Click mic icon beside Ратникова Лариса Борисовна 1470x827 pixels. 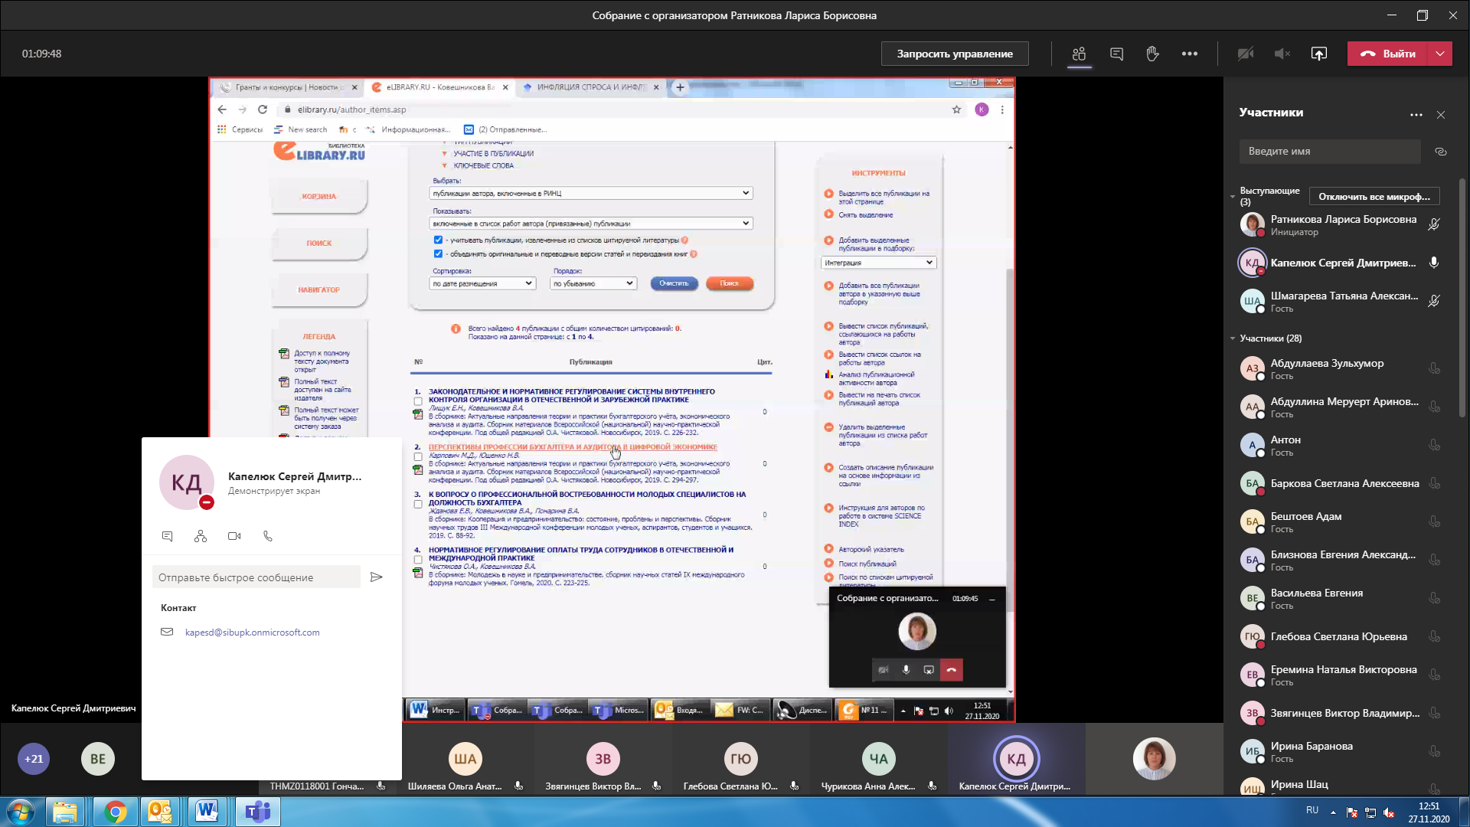[1434, 224]
